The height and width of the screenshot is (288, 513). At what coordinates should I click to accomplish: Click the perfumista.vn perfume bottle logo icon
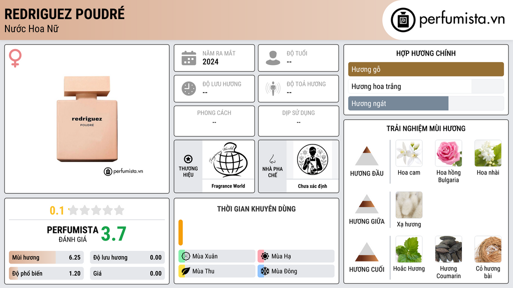pyautogui.click(x=403, y=20)
